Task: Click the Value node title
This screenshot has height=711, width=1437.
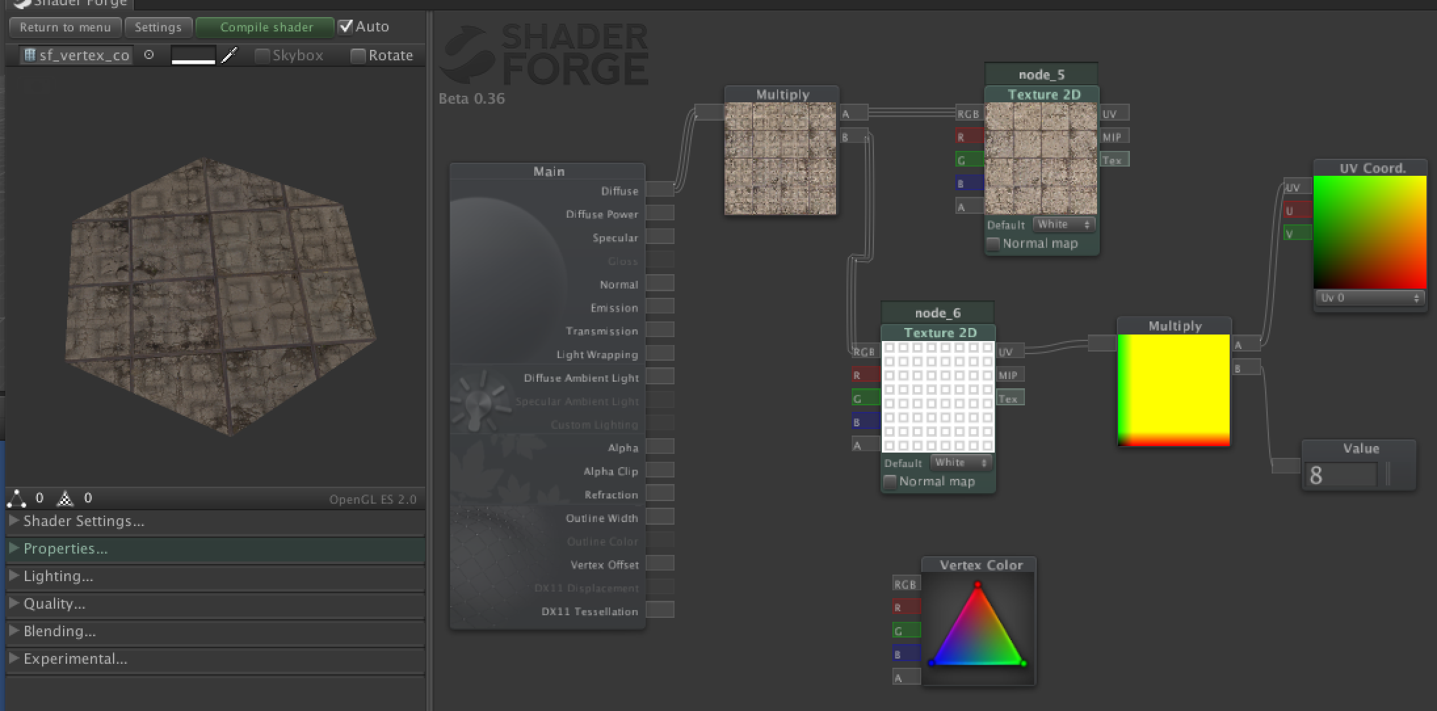Action: pos(1361,449)
